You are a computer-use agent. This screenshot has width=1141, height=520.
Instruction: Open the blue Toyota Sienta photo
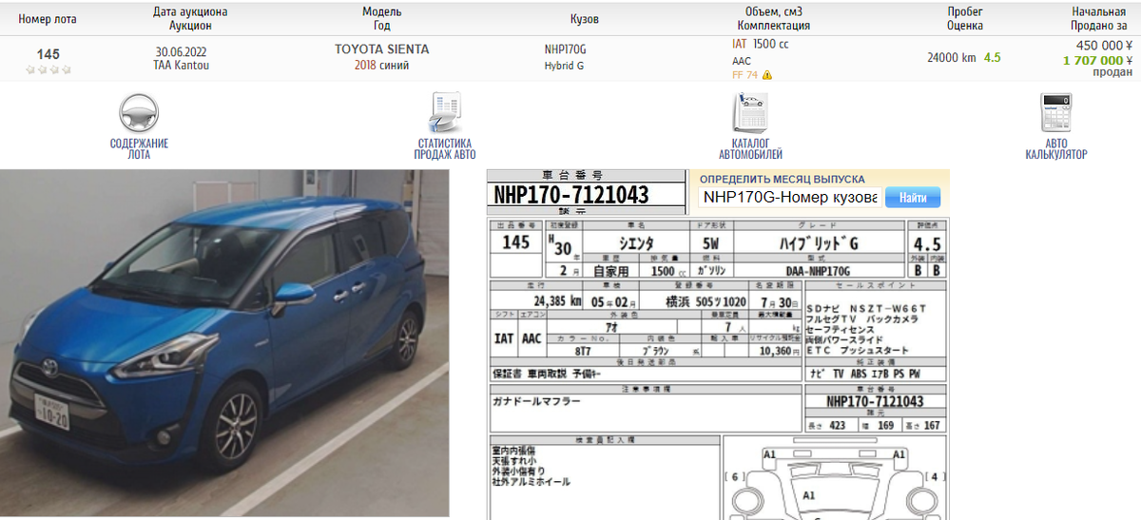224,344
